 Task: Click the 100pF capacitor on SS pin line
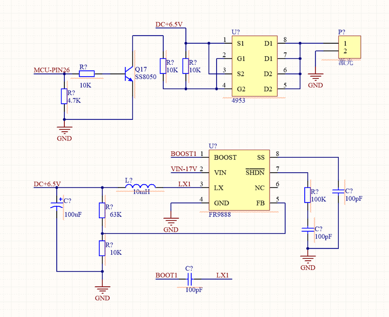pos(338,191)
